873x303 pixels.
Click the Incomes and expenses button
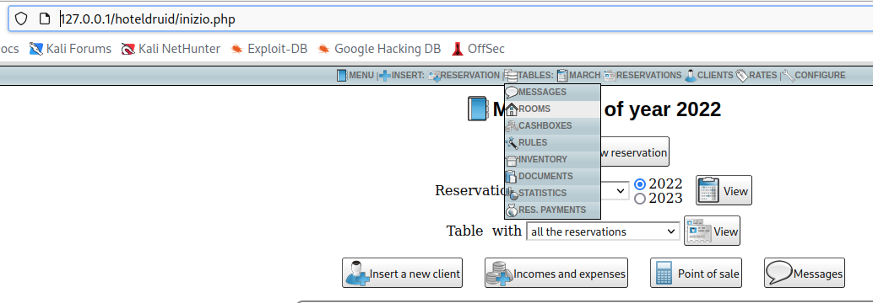click(x=556, y=273)
